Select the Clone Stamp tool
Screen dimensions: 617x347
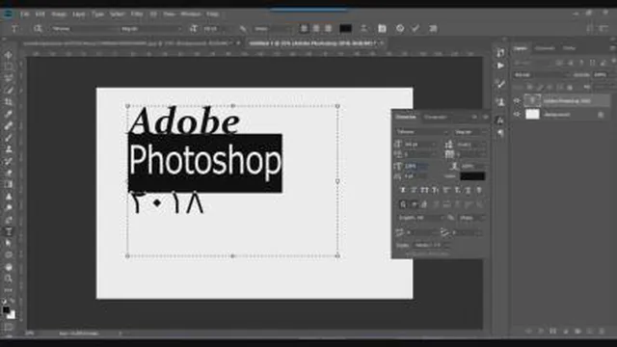point(9,149)
